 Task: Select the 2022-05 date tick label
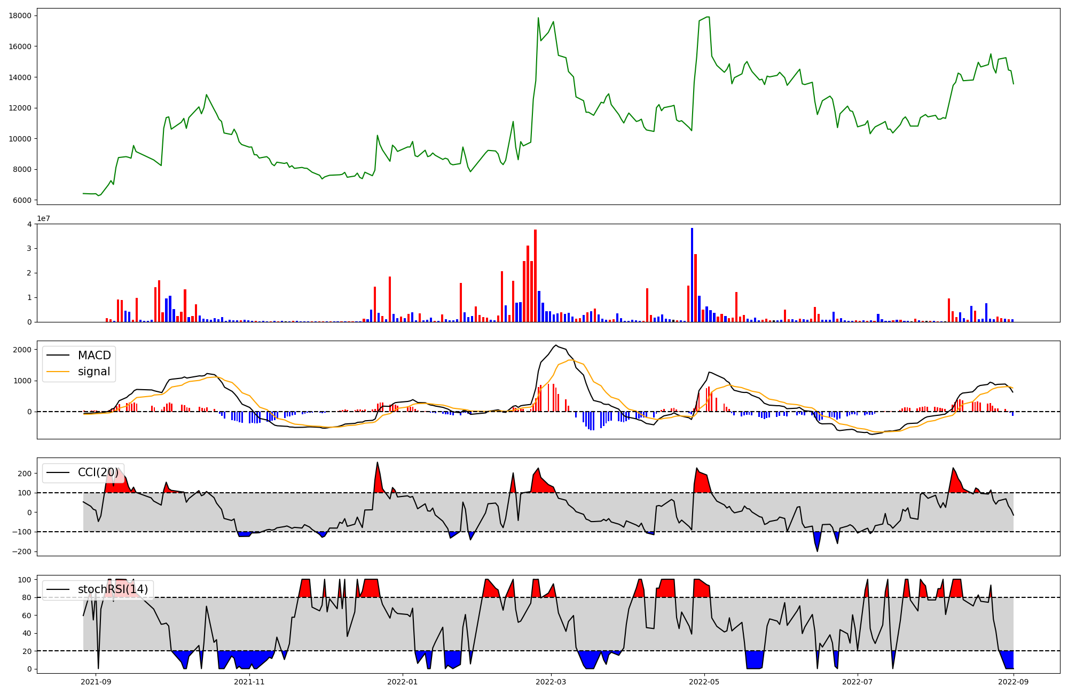704,682
